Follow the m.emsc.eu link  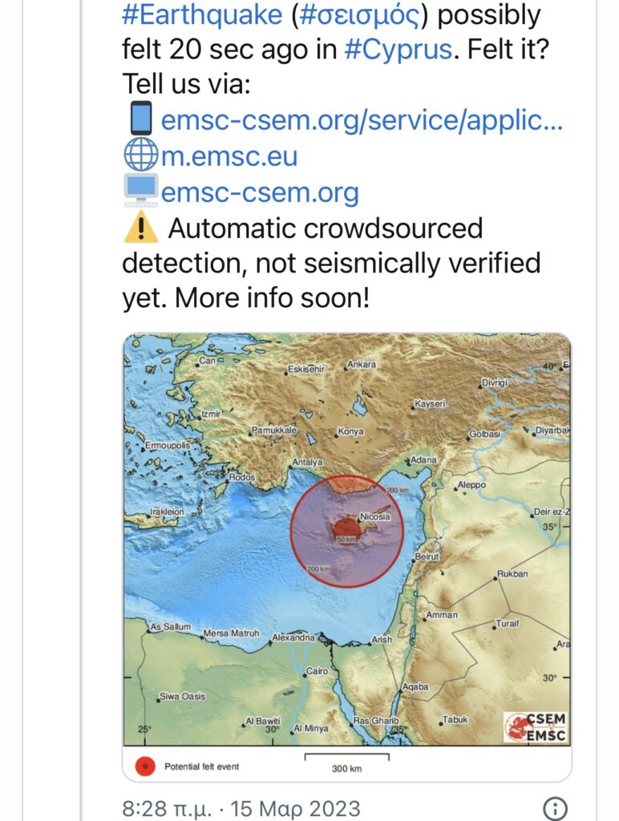click(x=229, y=156)
